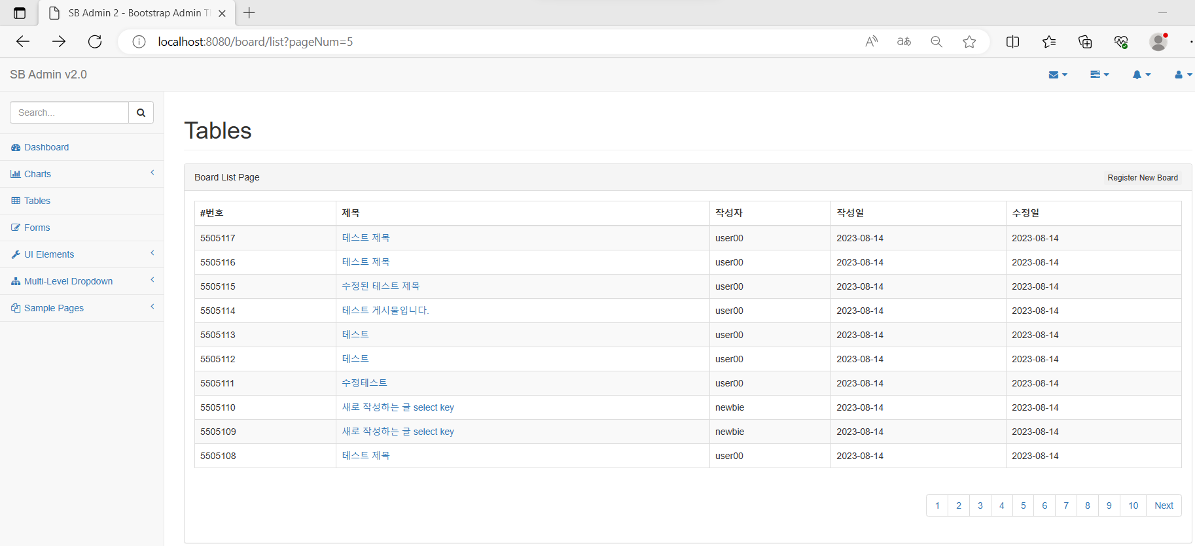Go to pagination page 4
Image resolution: width=1195 pixels, height=546 pixels.
click(1002, 505)
